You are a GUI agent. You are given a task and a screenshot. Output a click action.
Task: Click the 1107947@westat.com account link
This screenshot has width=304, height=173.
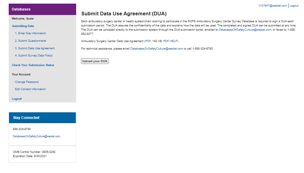click(x=273, y=6)
